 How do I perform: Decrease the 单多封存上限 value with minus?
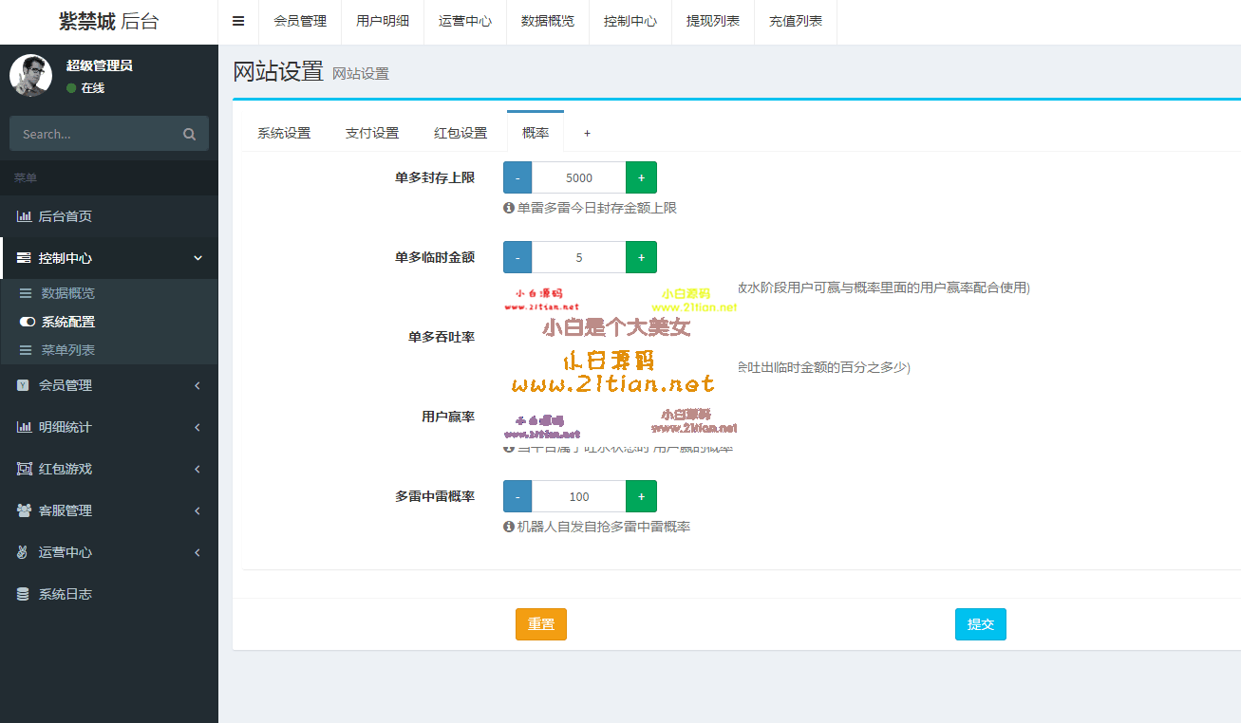pyautogui.click(x=517, y=177)
